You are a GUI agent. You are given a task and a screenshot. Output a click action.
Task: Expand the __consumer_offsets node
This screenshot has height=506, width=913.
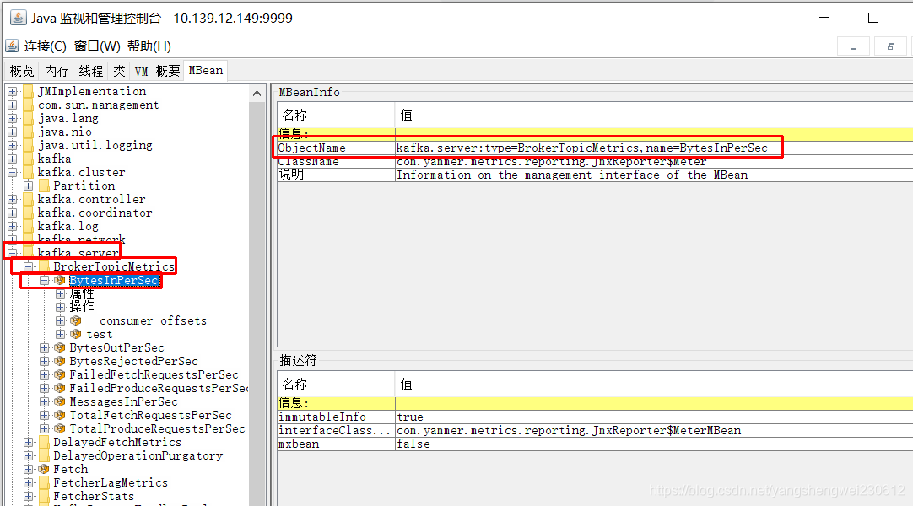(61, 320)
